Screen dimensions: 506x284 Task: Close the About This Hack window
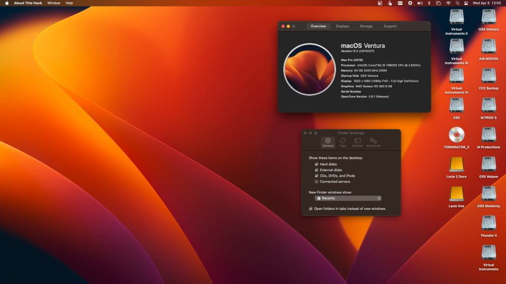[x=283, y=26]
